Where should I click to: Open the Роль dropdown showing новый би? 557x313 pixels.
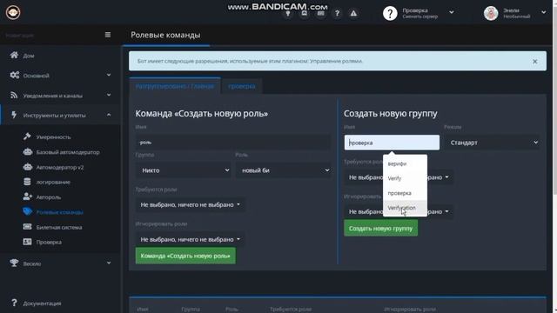pos(283,170)
